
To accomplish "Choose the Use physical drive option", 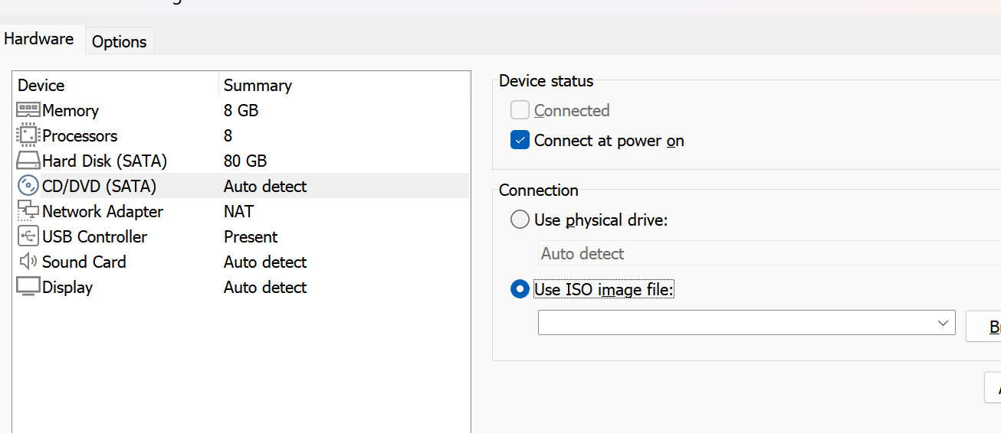I will point(520,220).
